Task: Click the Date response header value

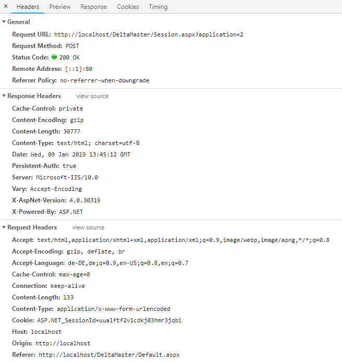Action: point(88,154)
